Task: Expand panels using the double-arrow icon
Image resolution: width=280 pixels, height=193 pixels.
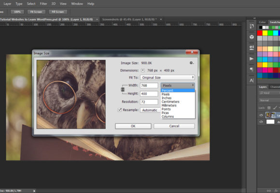Action: pos(254,18)
